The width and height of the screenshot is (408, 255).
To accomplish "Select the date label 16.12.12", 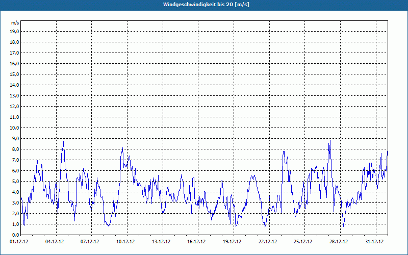I will click(196, 241).
